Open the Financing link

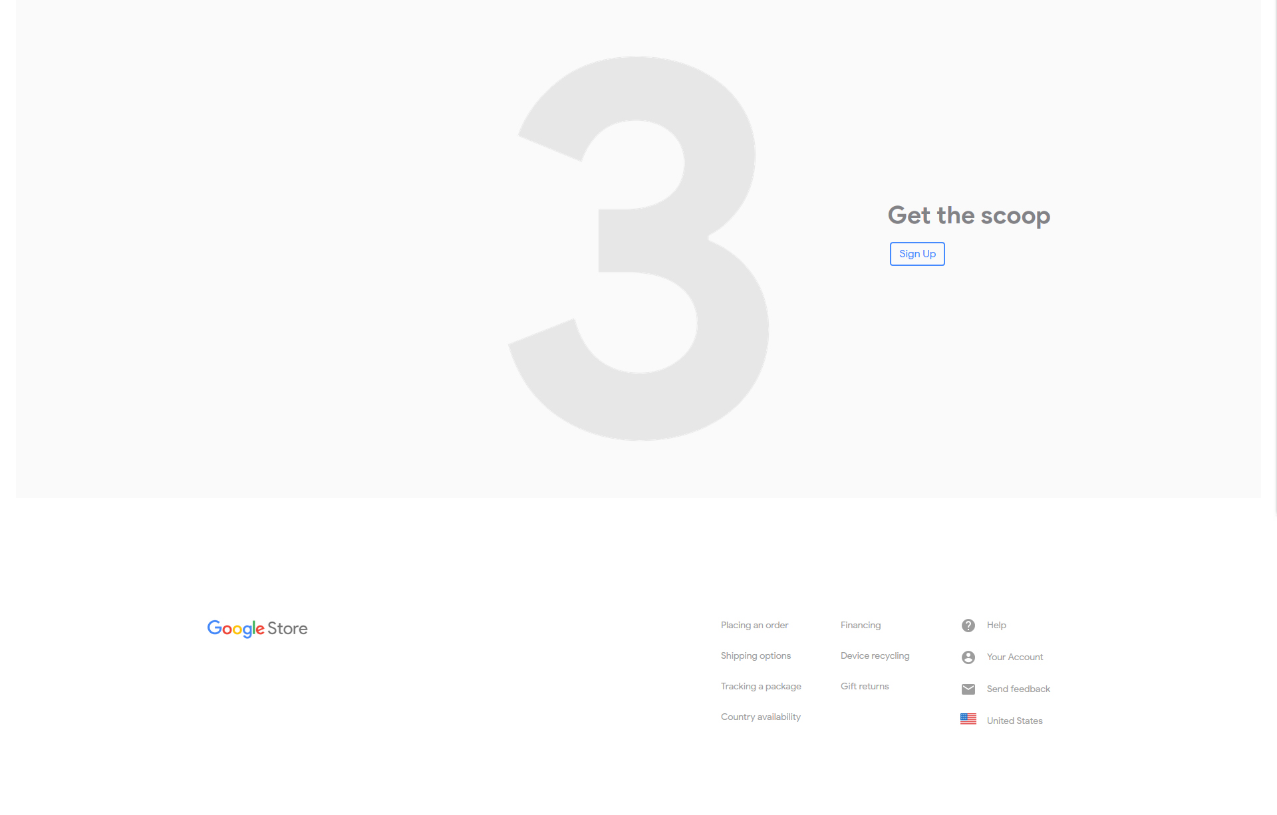click(861, 626)
